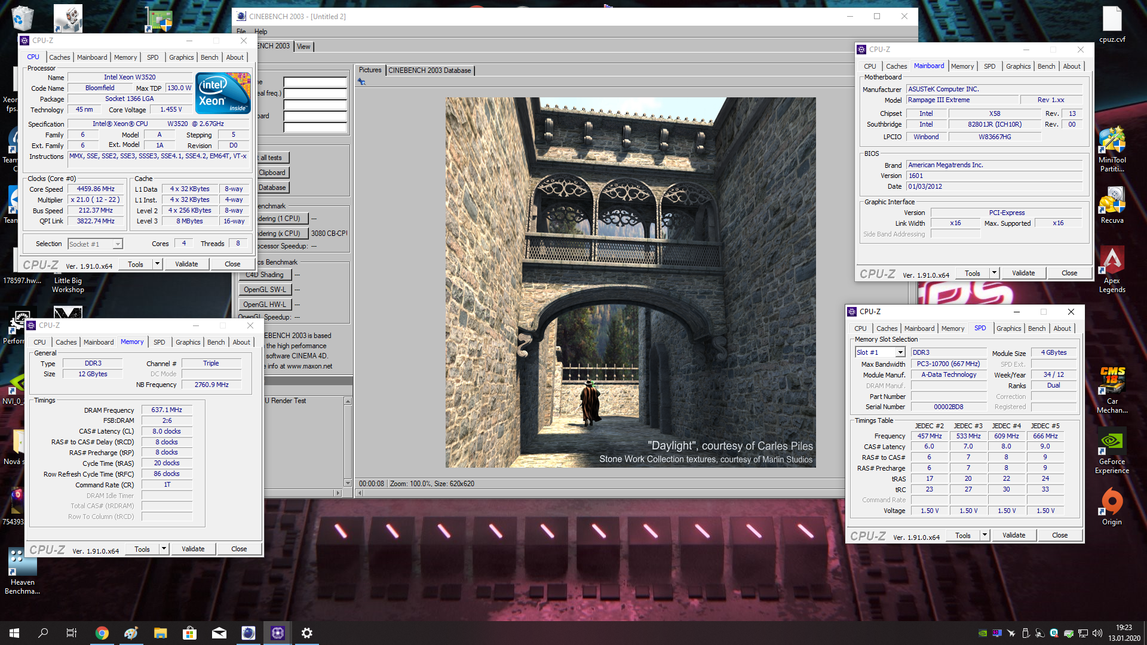Open File Explorer from the taskbar
Viewport: 1147px width, 645px height.
(160, 633)
